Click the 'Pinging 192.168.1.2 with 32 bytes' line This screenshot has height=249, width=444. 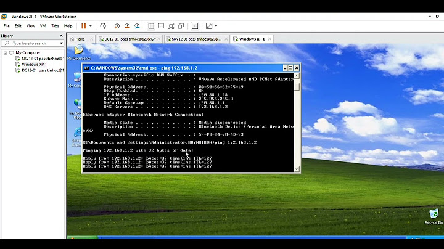coord(138,150)
